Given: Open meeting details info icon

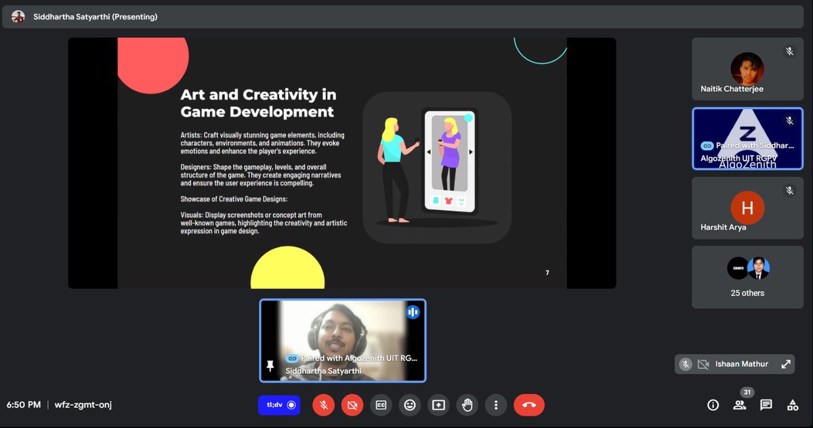Looking at the screenshot, I should tap(713, 405).
